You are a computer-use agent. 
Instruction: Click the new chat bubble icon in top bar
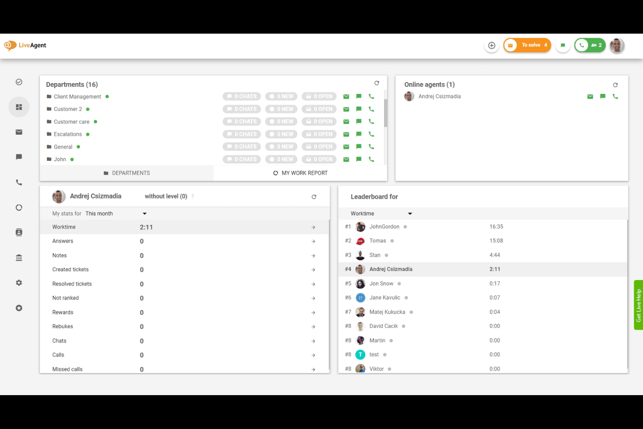pyautogui.click(x=563, y=45)
